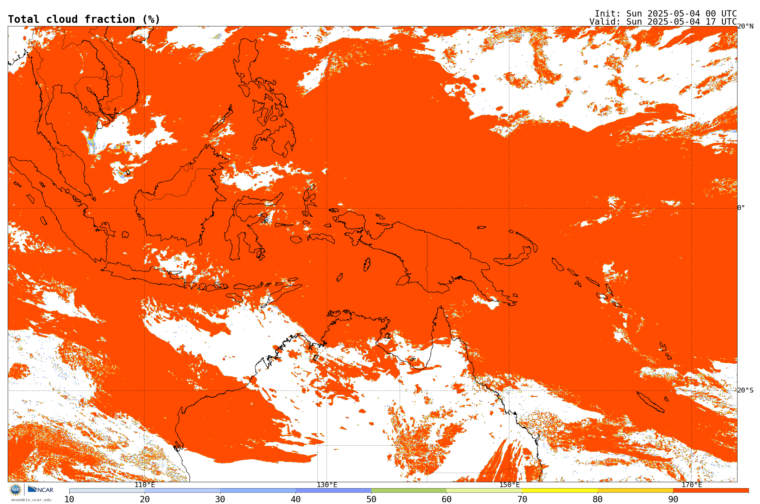760x504 pixels.
Task: Click the 'Init: Sun 2025-05-04 00 UTC' text
Action: [x=666, y=14]
